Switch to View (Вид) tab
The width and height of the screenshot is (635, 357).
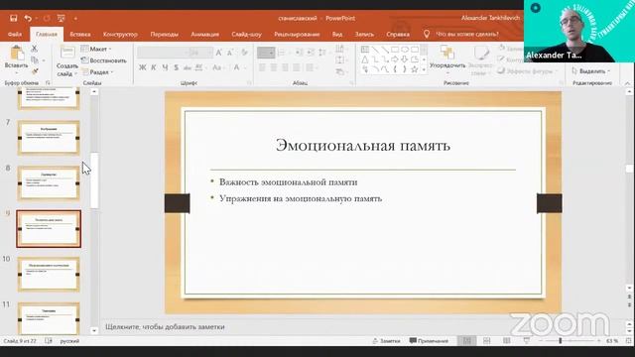pyautogui.click(x=337, y=34)
